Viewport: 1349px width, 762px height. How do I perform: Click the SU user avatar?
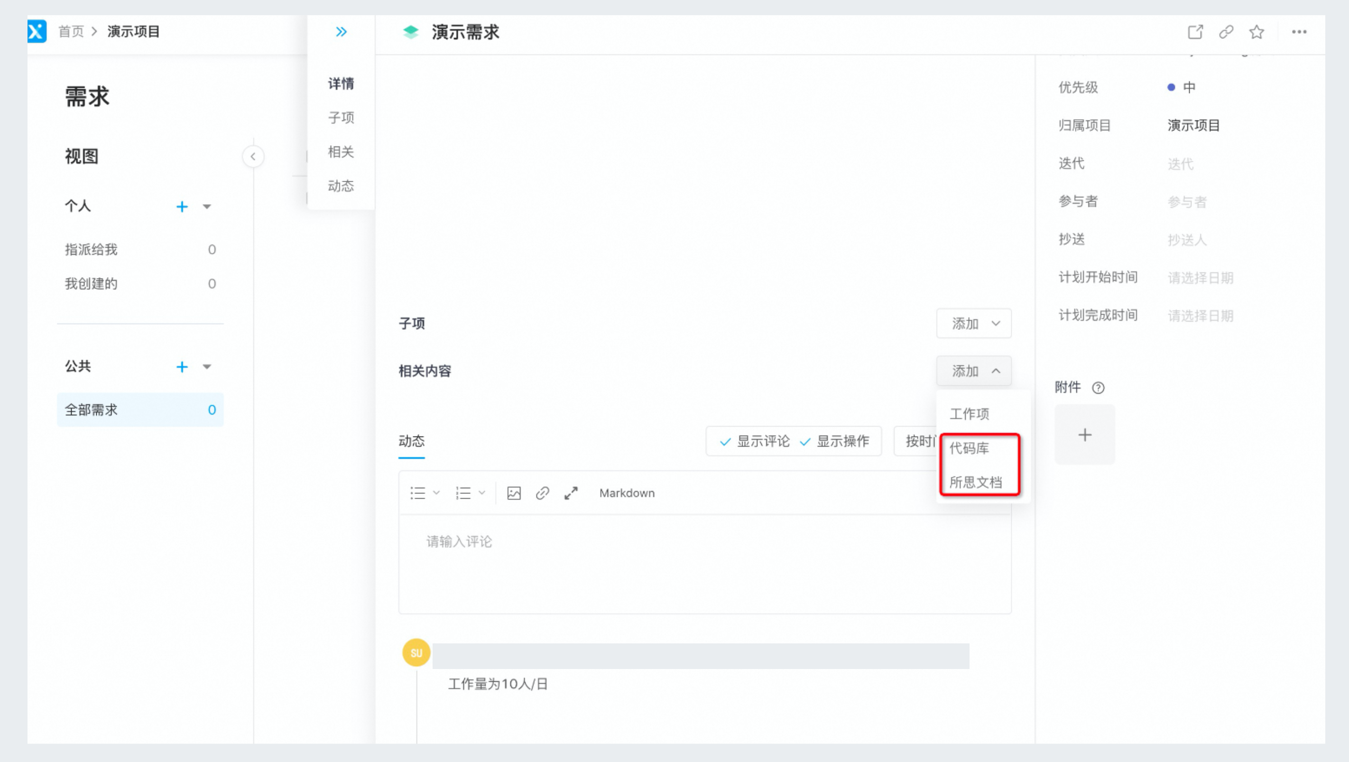click(416, 652)
